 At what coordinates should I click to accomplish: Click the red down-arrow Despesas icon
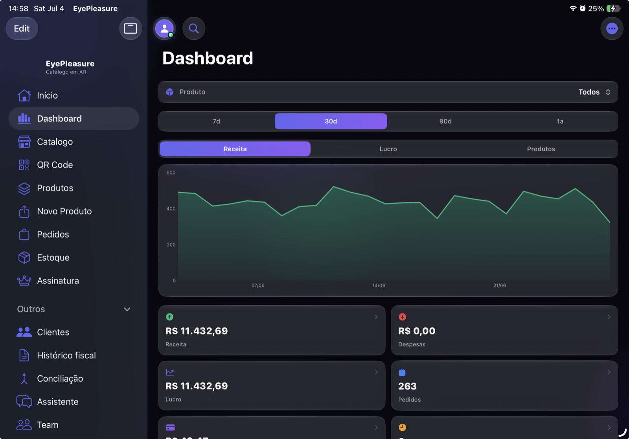click(x=402, y=317)
